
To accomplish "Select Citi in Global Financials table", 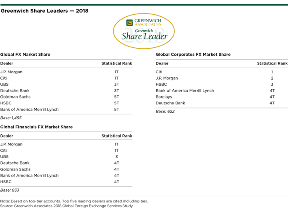I will (4, 151).
